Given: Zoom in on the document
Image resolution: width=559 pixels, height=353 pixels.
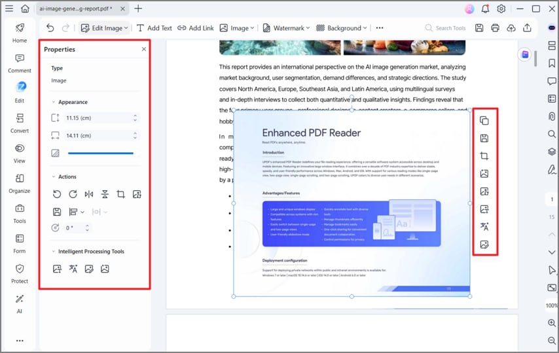Looking at the screenshot, I should point(552,323).
